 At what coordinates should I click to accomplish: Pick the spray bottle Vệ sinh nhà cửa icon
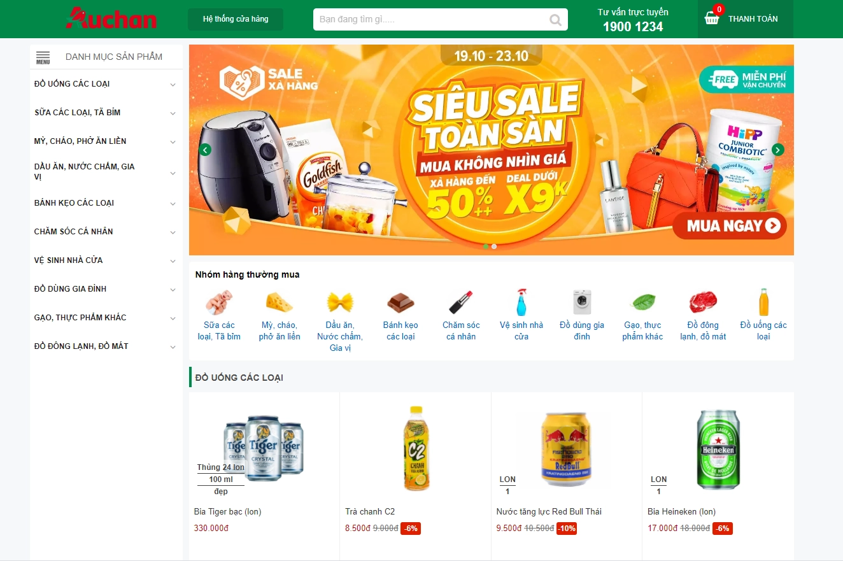[x=521, y=302]
